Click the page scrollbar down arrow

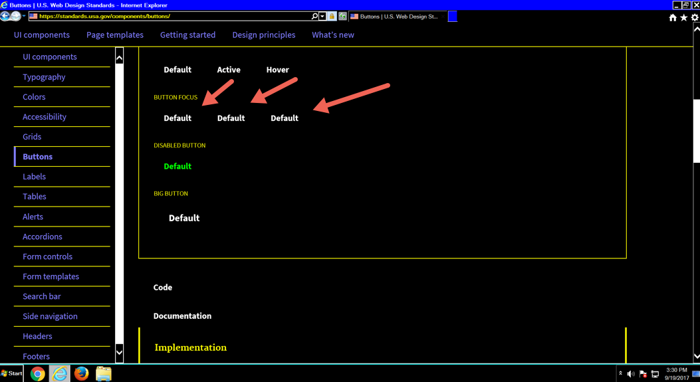[697, 356]
